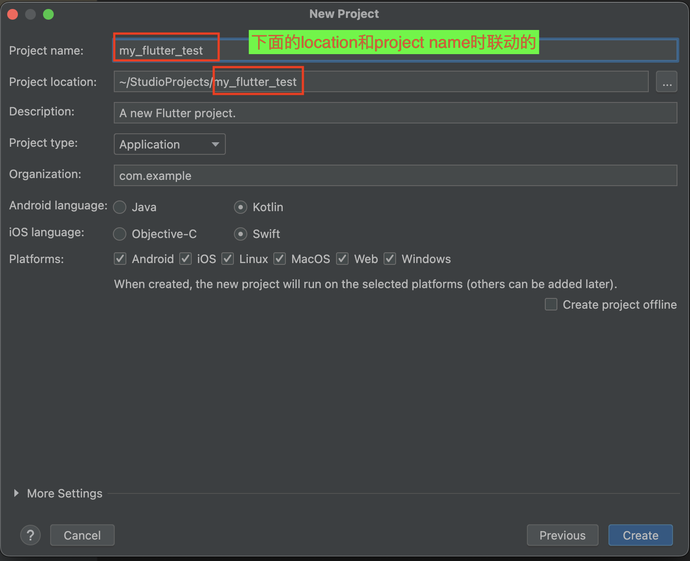Go back with the Previous button
The width and height of the screenshot is (690, 561).
(x=563, y=535)
